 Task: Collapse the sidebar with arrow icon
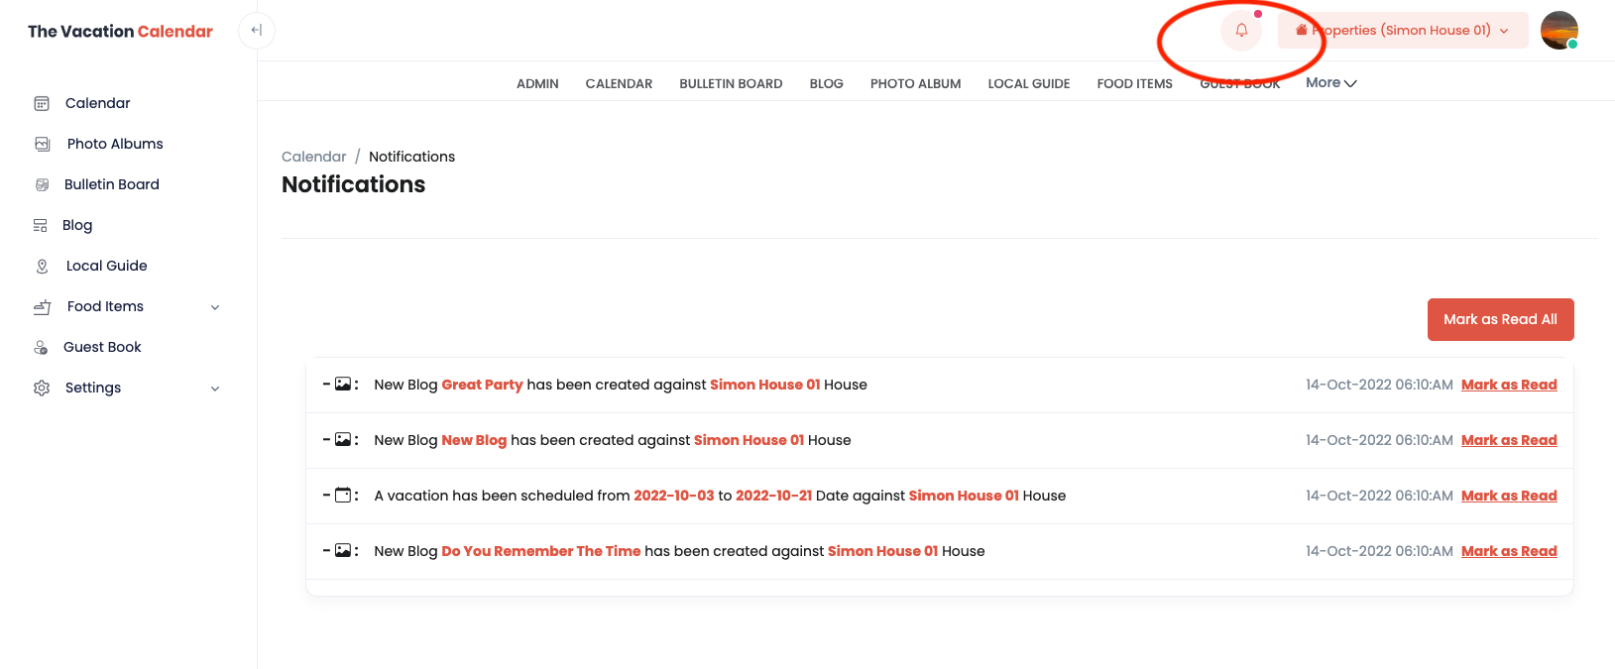tap(257, 31)
